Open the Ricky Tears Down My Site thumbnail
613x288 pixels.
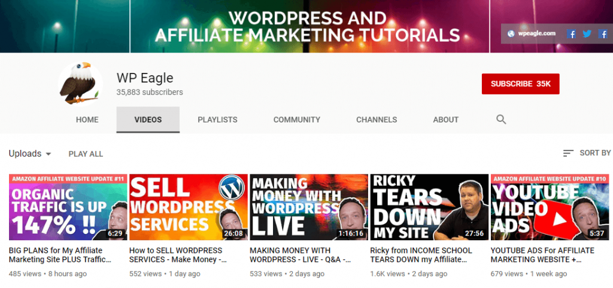[x=429, y=207]
